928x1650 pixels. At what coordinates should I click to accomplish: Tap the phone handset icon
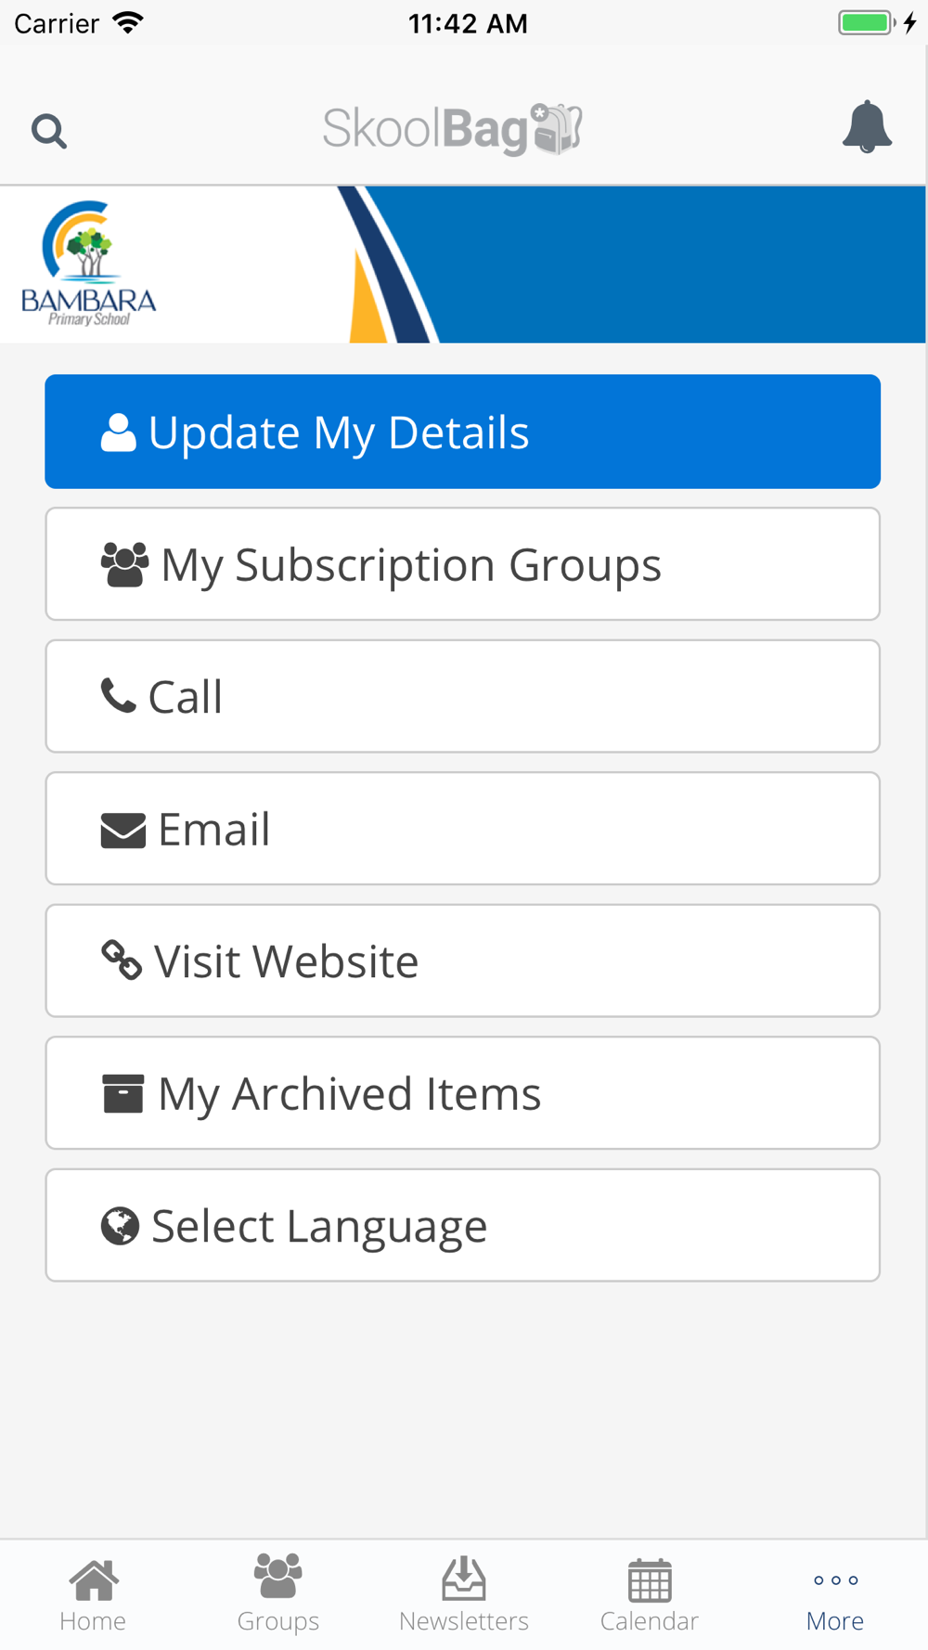[118, 695]
